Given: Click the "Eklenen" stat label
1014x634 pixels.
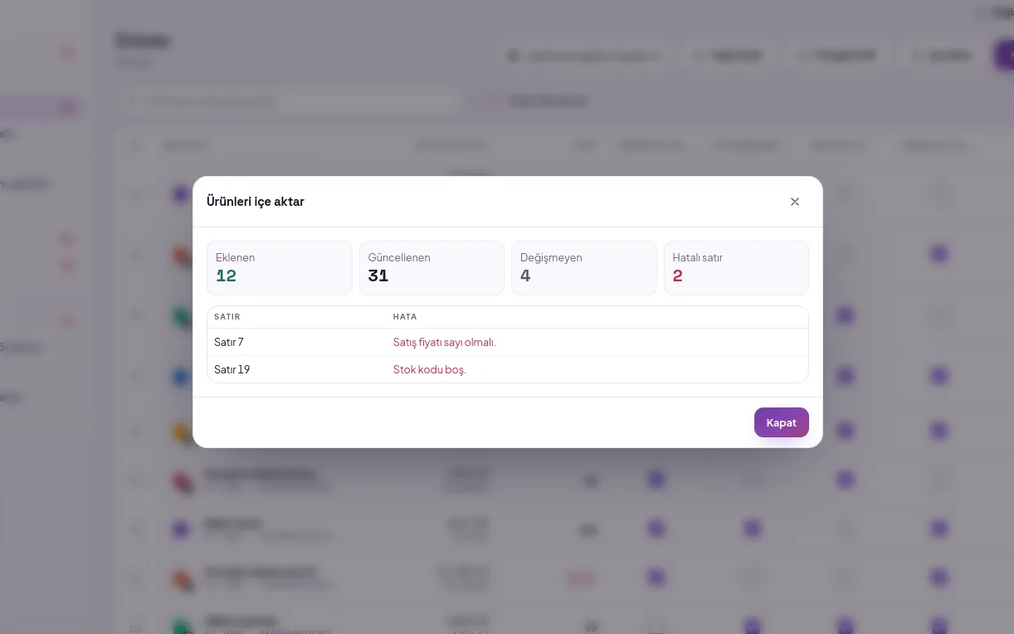Looking at the screenshot, I should [x=235, y=257].
